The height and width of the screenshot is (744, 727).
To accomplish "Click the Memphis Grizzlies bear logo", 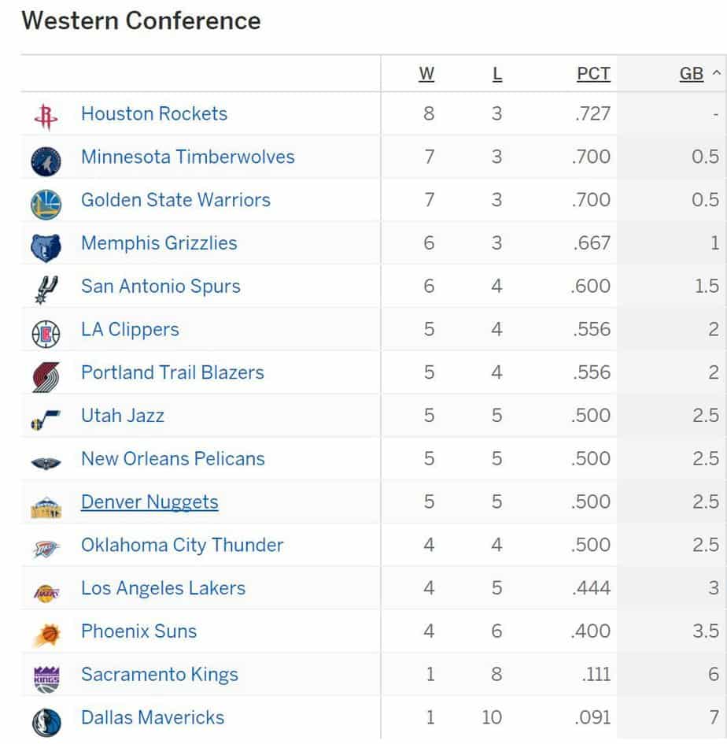I will click(46, 248).
